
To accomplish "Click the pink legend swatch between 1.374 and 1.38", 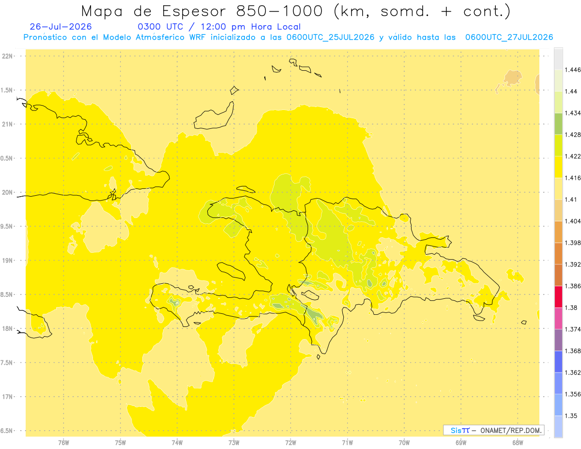I will pos(558,318).
